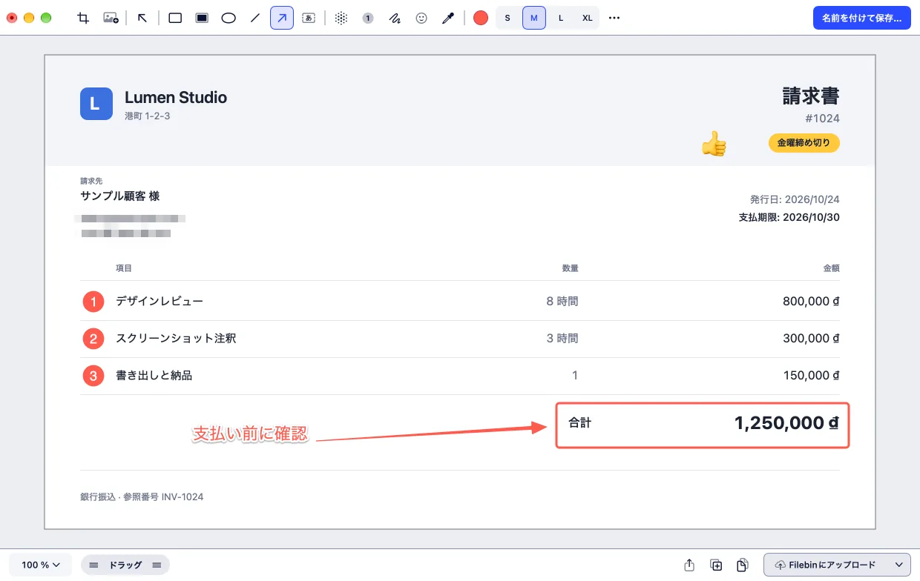Select the numbered step counter tool

pyautogui.click(x=368, y=18)
